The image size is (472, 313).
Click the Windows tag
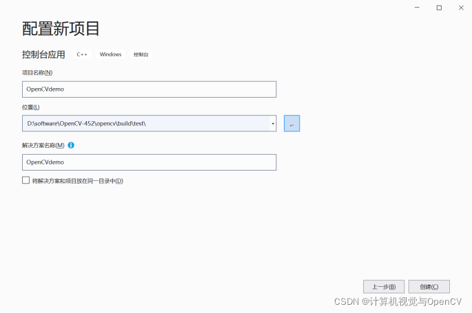click(110, 54)
